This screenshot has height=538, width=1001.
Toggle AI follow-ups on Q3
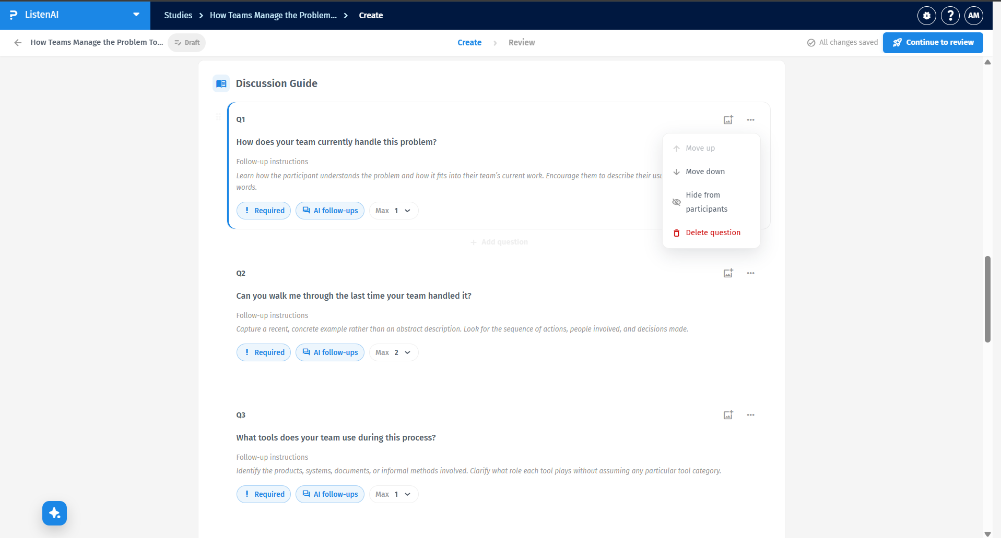330,494
